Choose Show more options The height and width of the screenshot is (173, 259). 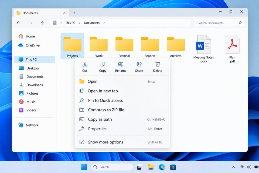tap(122, 142)
